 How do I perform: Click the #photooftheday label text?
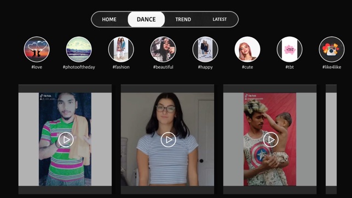pyautogui.click(x=79, y=67)
